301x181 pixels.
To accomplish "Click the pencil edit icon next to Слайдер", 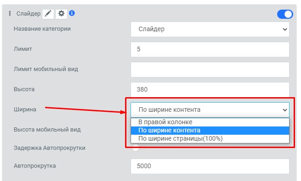I will point(48,14).
